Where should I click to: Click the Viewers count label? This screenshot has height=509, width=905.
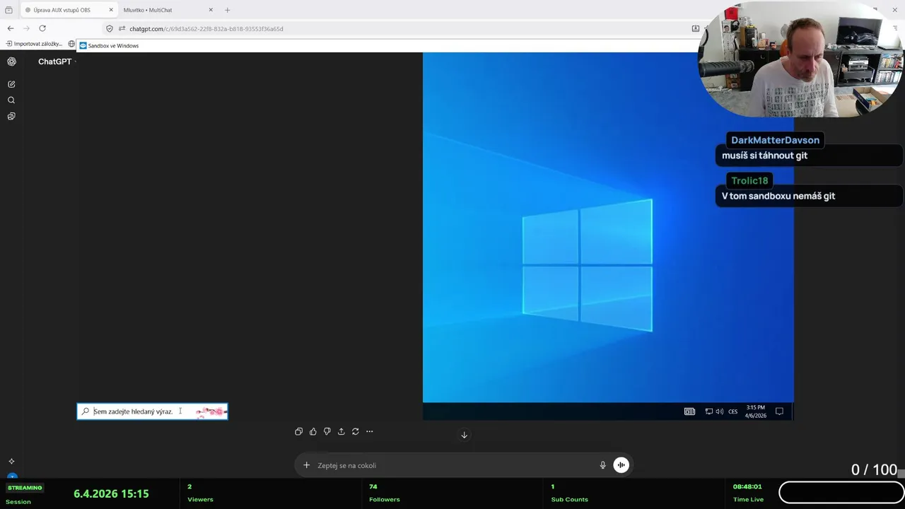pyautogui.click(x=200, y=499)
